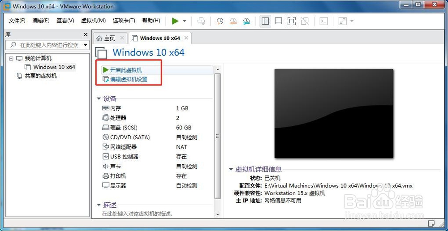
Task: Enter full screen mode icon
Action: tap(292, 21)
